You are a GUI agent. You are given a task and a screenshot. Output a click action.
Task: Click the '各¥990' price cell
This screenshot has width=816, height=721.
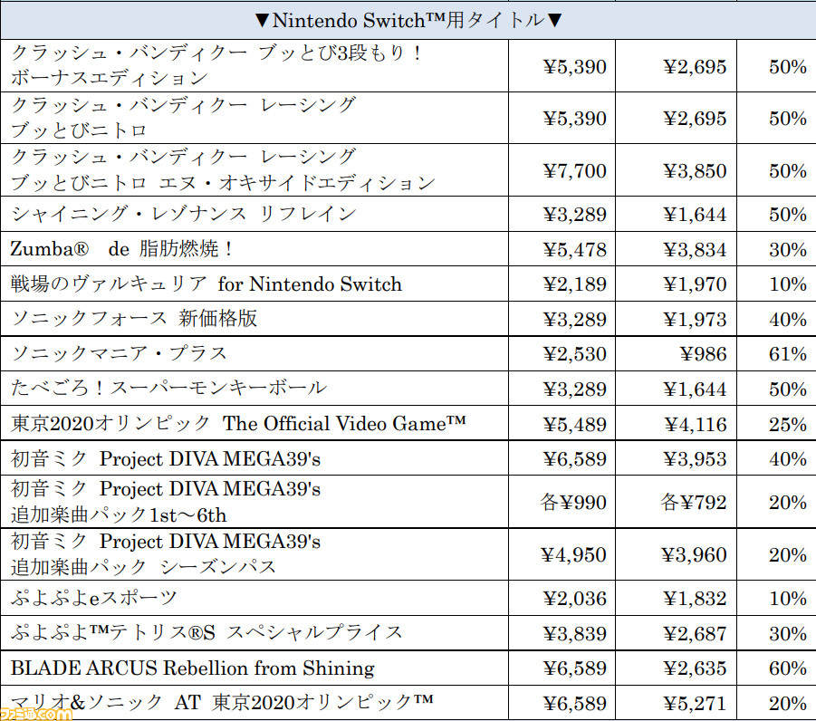pos(562,503)
